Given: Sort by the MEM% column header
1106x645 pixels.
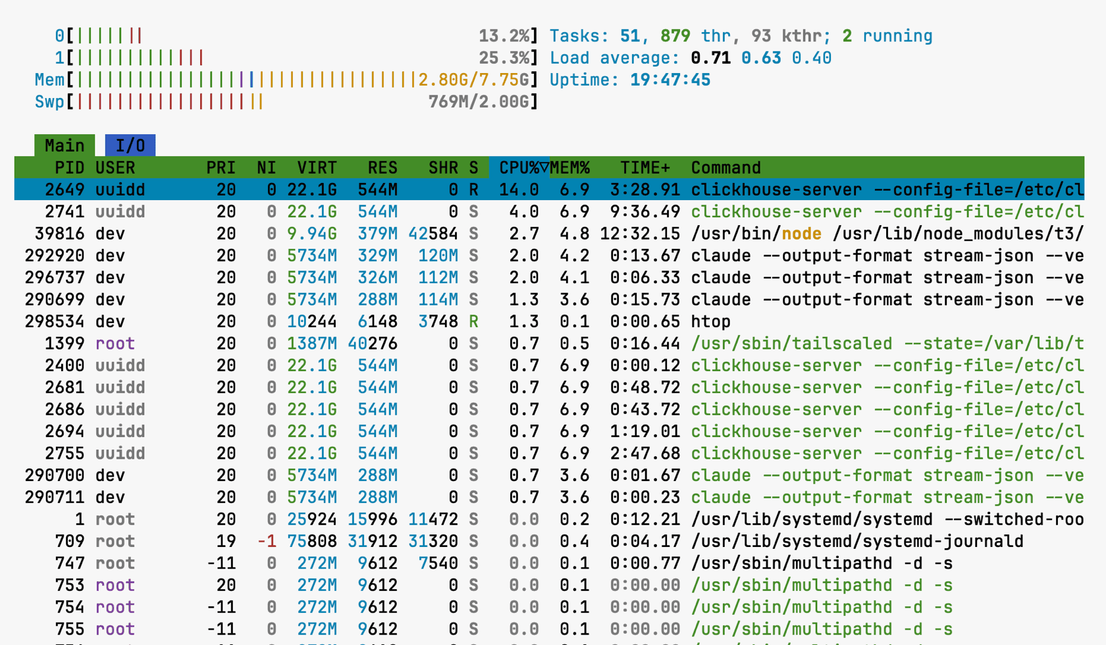Looking at the screenshot, I should [570, 168].
